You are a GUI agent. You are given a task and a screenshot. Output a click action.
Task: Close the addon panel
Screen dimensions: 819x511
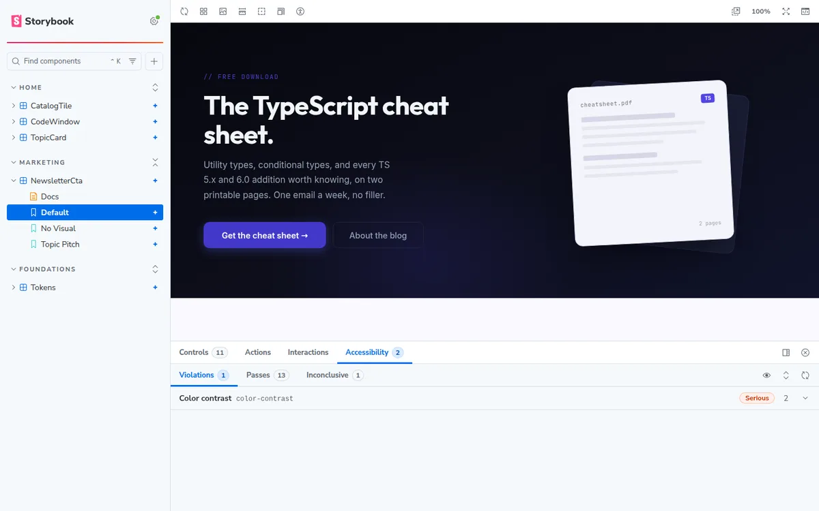click(x=805, y=352)
